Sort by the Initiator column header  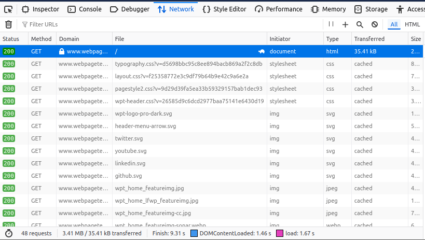point(295,39)
